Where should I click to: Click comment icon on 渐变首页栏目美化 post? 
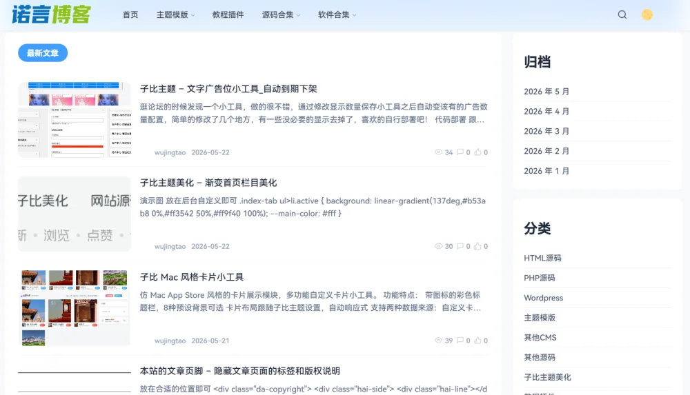point(460,246)
